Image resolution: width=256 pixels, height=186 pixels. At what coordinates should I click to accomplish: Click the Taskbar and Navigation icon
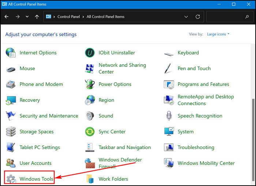(90, 147)
